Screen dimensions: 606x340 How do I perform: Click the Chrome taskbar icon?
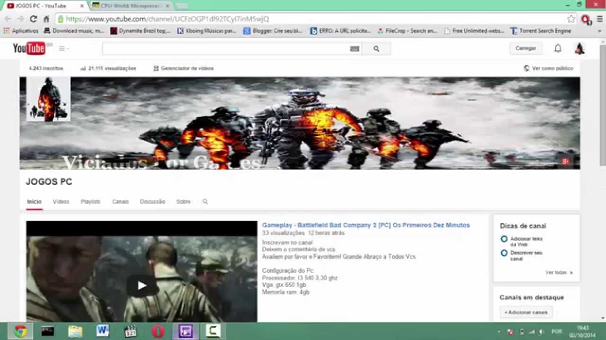coord(20,331)
